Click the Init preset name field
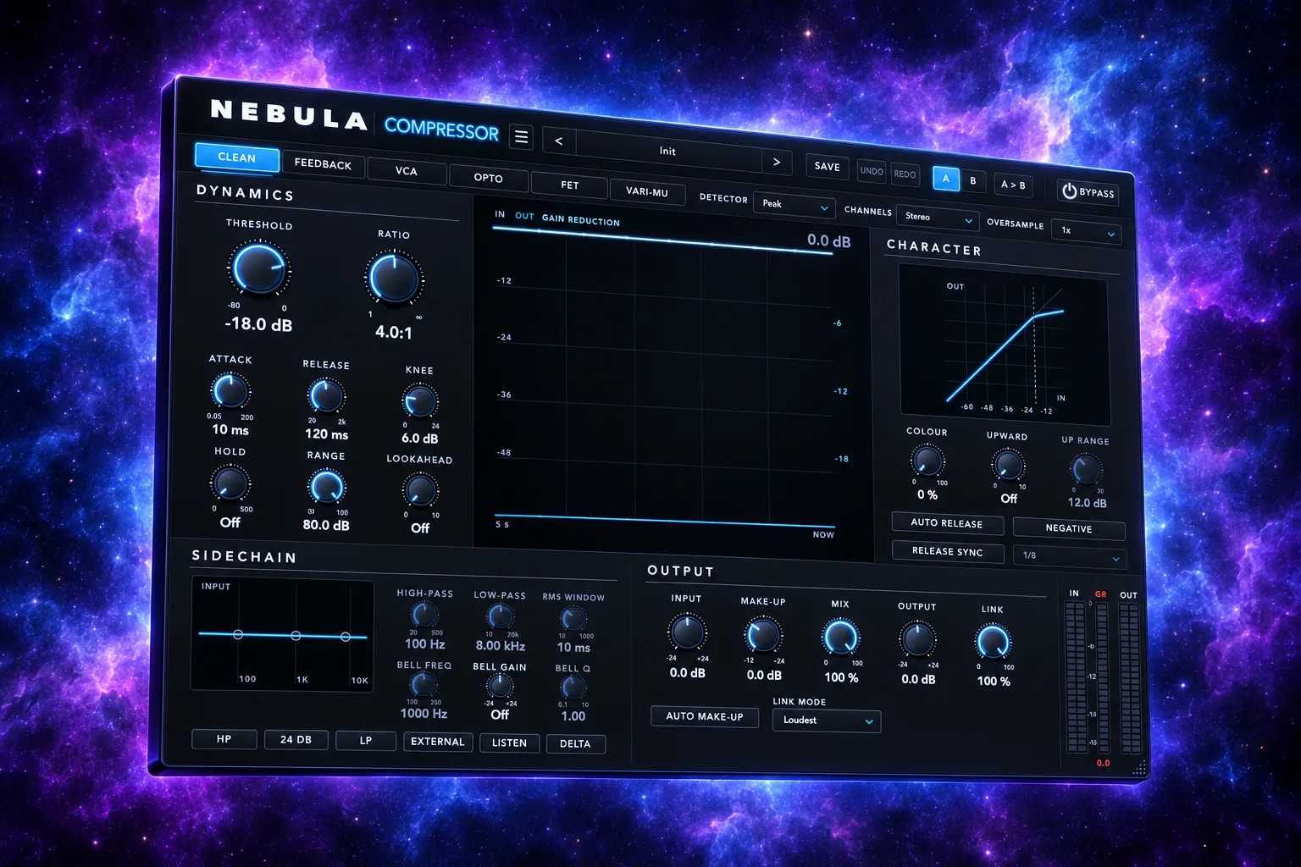The height and width of the screenshot is (867, 1301). (667, 152)
